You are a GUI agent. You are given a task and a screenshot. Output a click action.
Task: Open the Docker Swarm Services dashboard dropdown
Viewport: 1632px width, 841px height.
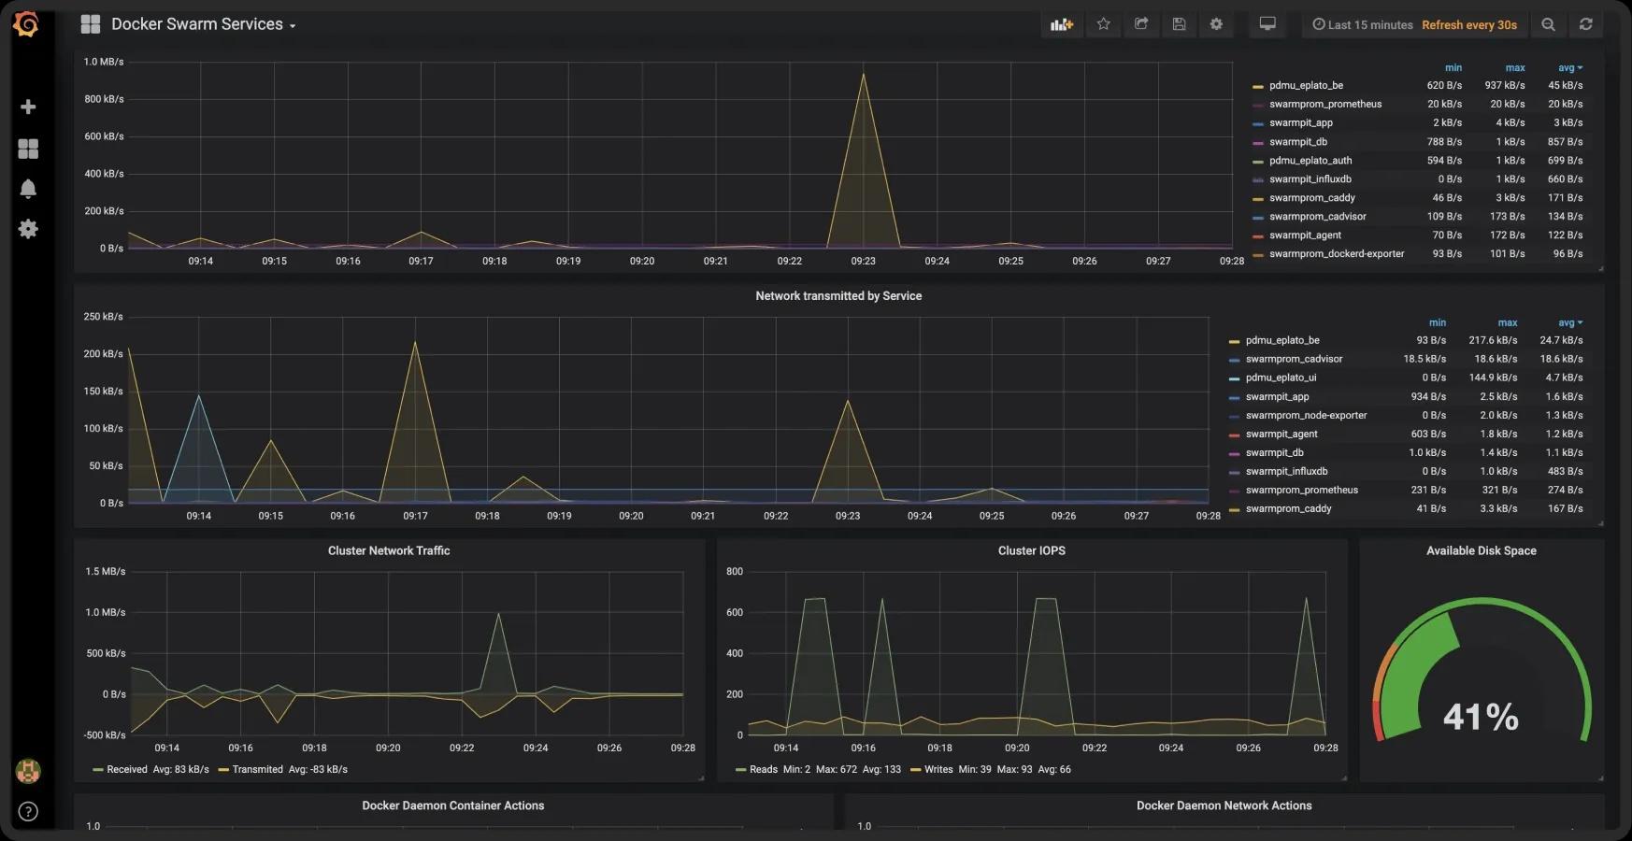tap(202, 24)
